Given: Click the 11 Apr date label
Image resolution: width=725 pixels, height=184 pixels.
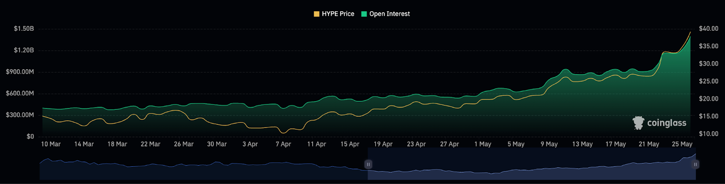Looking at the screenshot, I should [317, 144].
